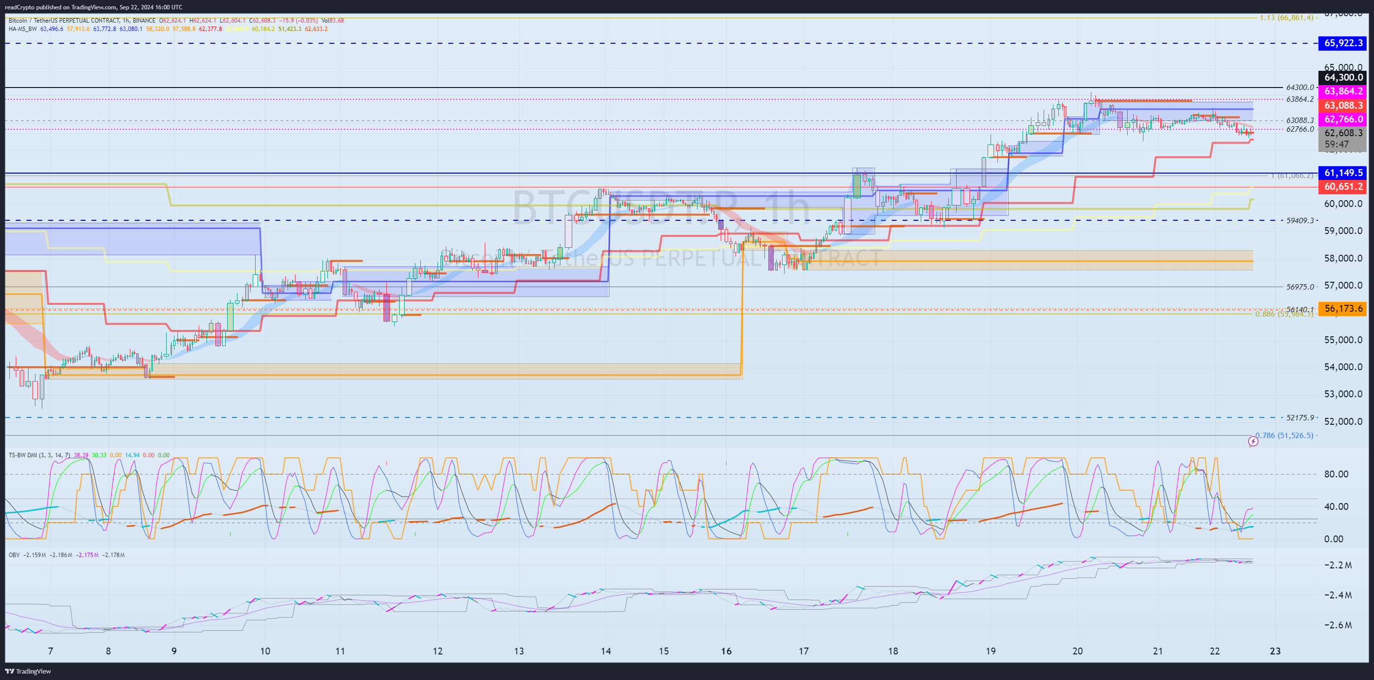Click the −2.6M OBV scale tick
Viewport: 1374px width, 680px height.
click(1339, 624)
